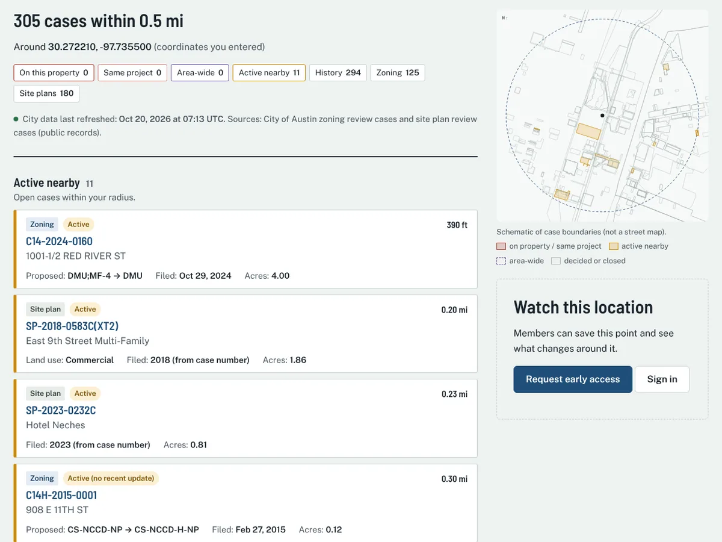The image size is (722, 542).
Task: Open case SP-2023-0232C
Action: pyautogui.click(x=61, y=411)
